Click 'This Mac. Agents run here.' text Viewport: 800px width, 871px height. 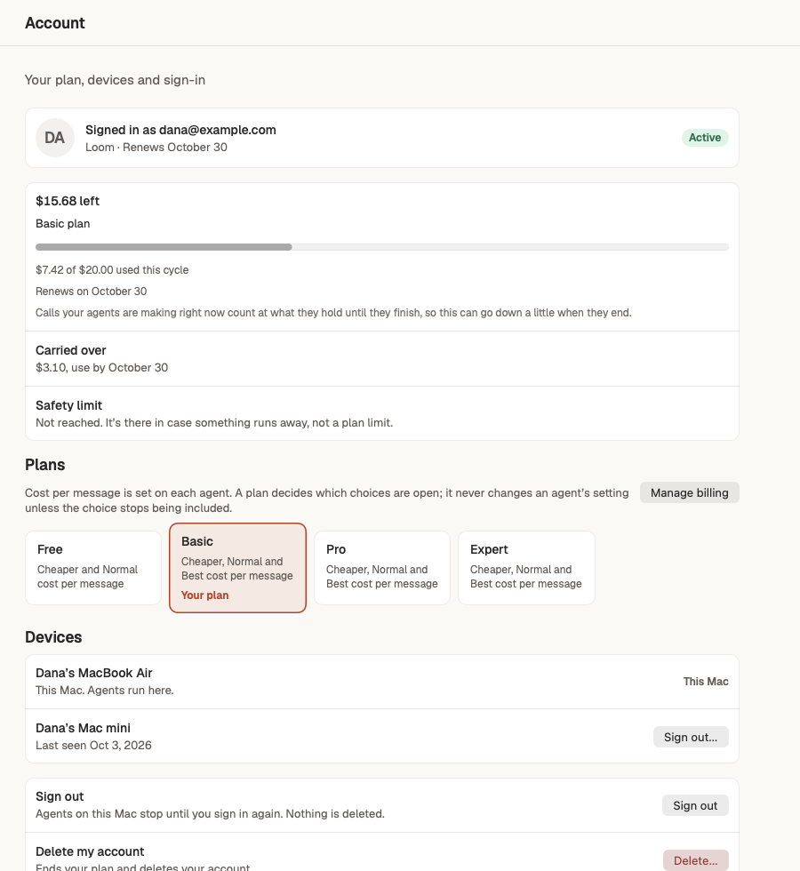[105, 691]
